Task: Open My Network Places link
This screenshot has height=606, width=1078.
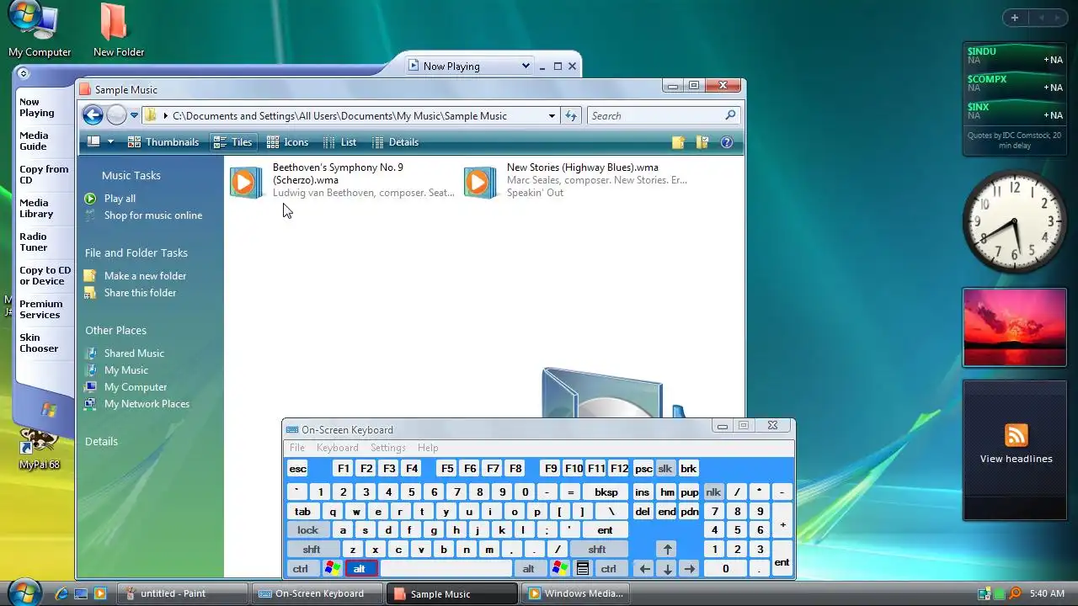Action: click(x=147, y=404)
